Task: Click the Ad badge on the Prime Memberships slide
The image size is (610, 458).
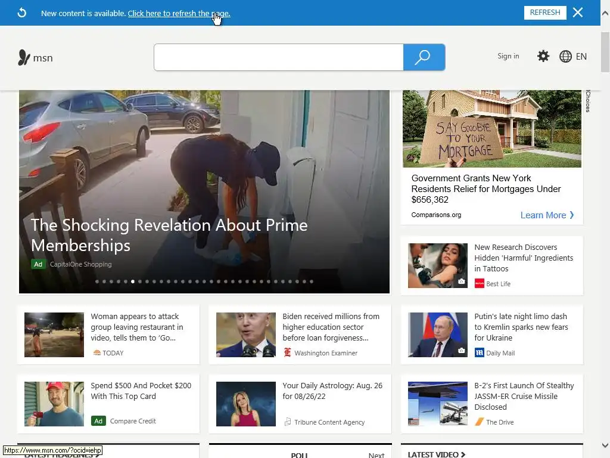Action: [x=38, y=264]
